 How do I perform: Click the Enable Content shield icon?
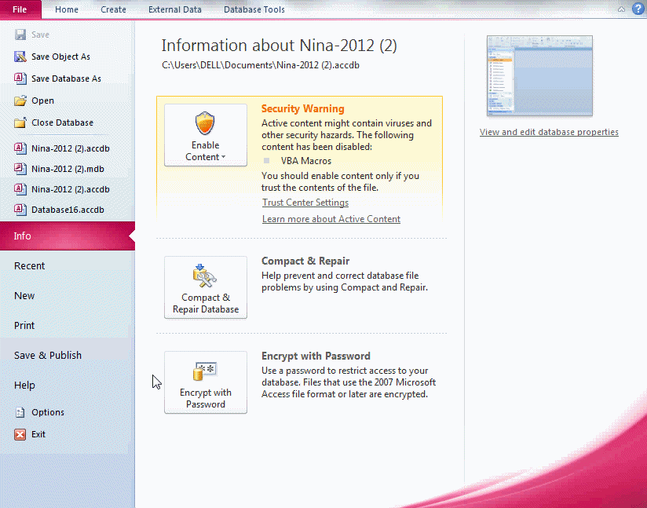(x=205, y=123)
